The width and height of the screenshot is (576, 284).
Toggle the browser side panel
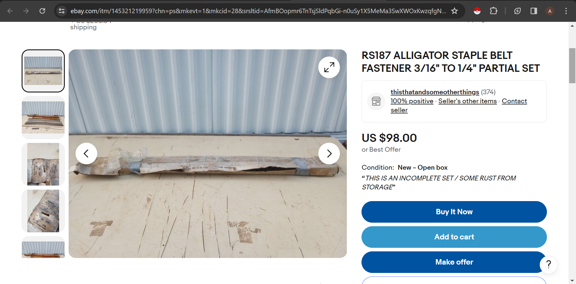point(534,11)
